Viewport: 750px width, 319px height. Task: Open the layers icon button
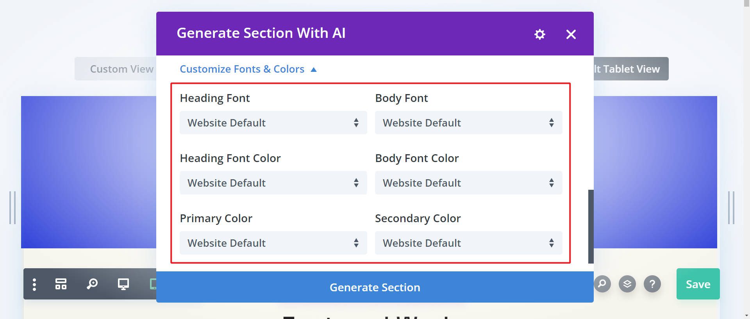click(627, 284)
